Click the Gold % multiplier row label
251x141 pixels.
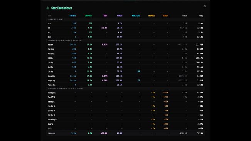point(50,124)
